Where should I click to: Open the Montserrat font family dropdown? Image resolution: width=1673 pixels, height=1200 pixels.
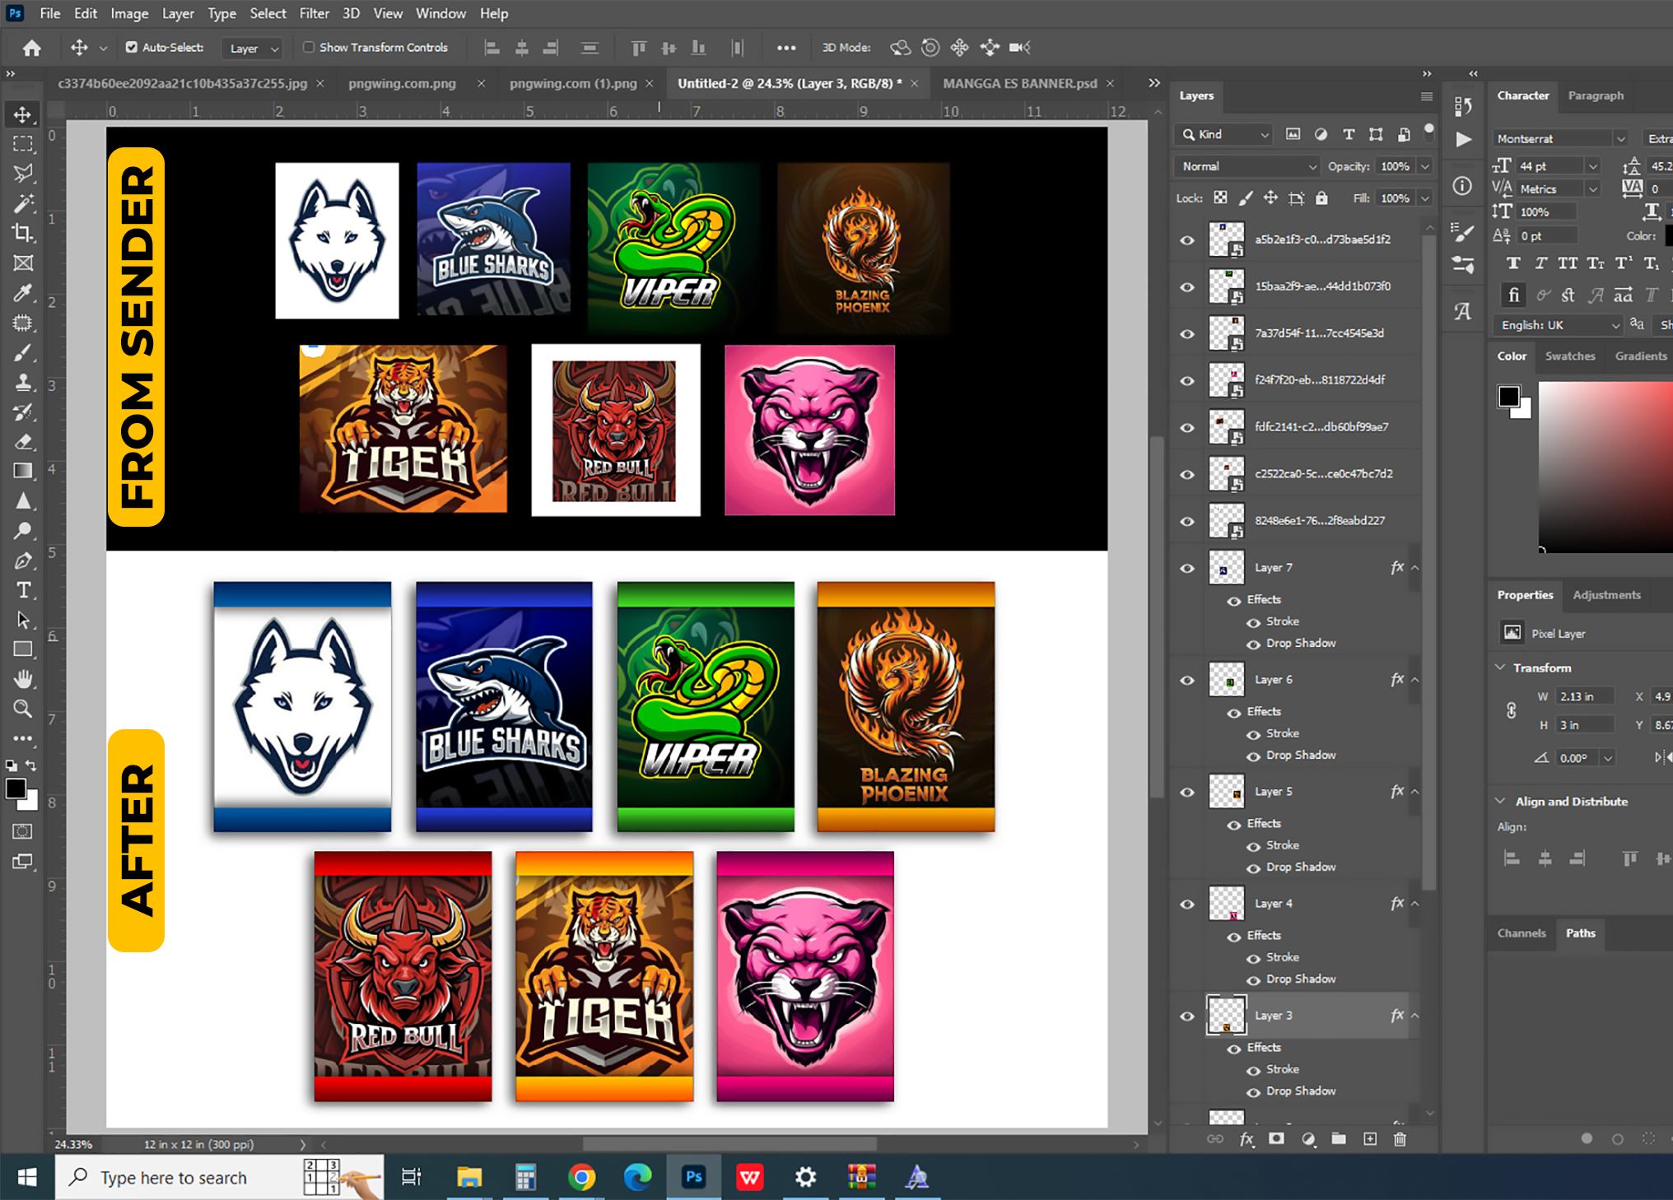1560,138
